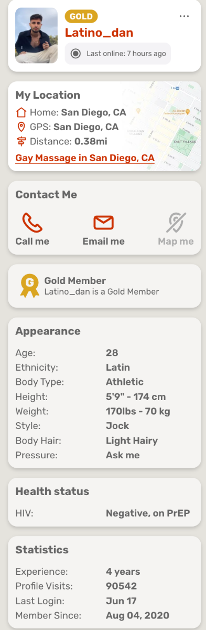
Task: Click the Gold Member info card
Action: coord(104,286)
